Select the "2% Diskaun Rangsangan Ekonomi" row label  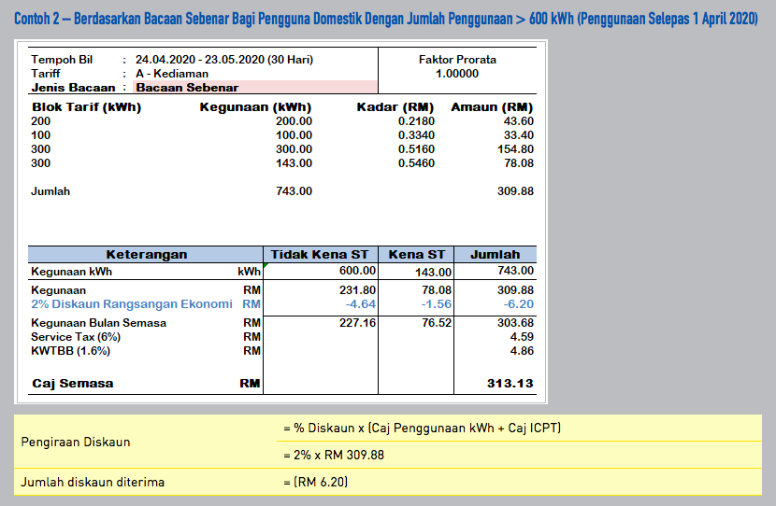[x=131, y=304]
